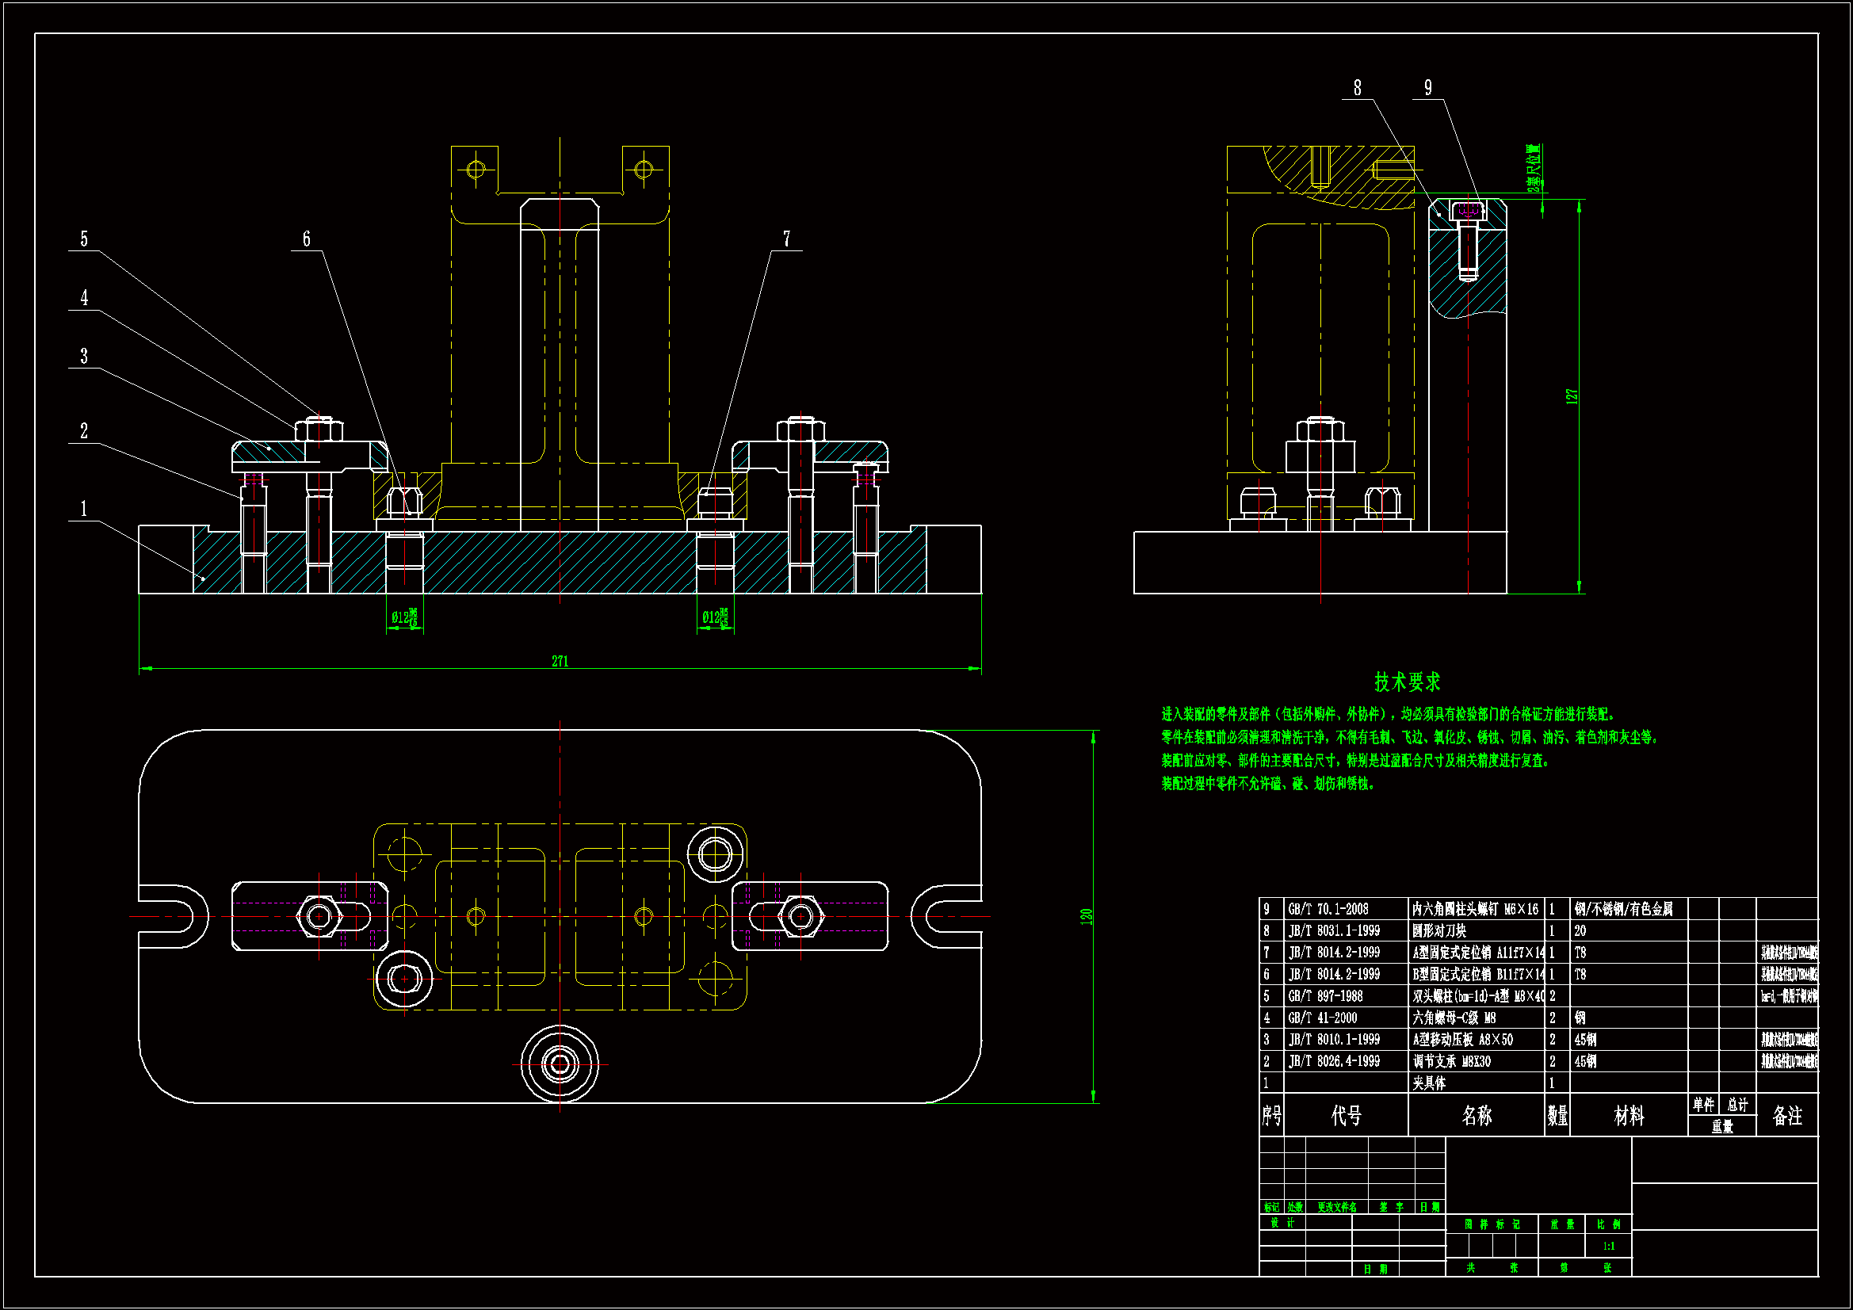Click JB/T 8026.4-1999 code cell
1853x1310 pixels.
[x=1334, y=1061]
